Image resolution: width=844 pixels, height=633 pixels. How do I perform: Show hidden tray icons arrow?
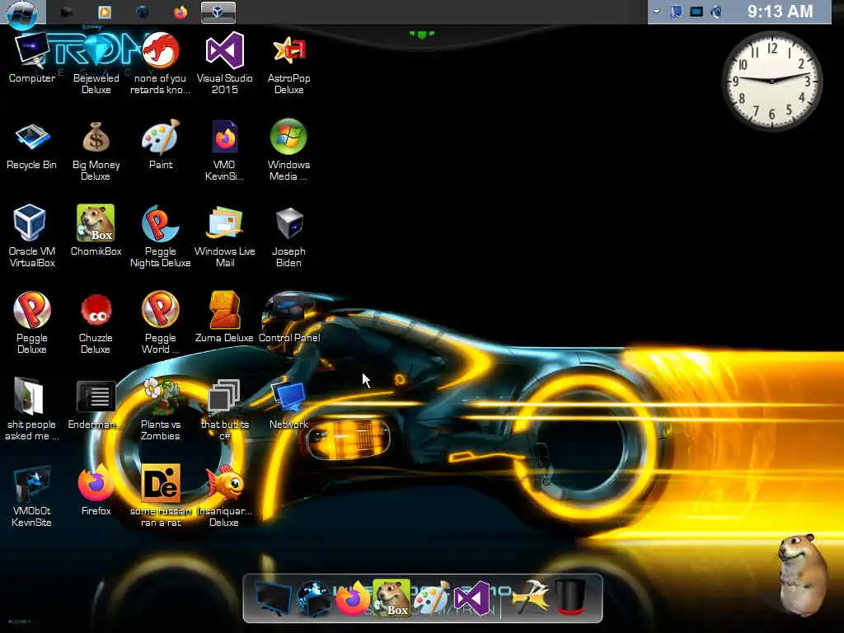[657, 12]
